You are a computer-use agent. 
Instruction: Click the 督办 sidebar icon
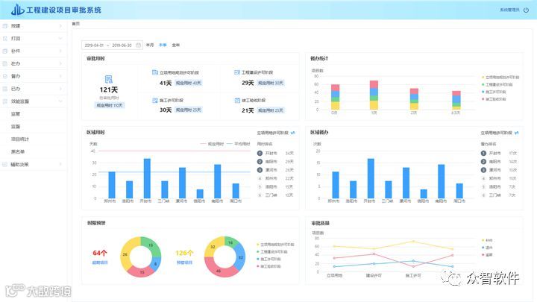pos(4,76)
